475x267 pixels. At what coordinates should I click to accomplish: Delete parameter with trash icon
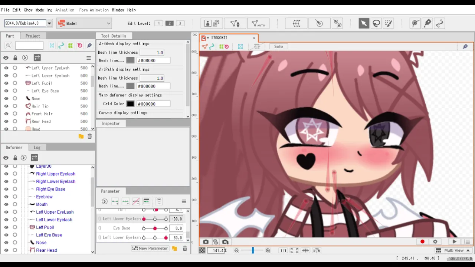point(185,248)
